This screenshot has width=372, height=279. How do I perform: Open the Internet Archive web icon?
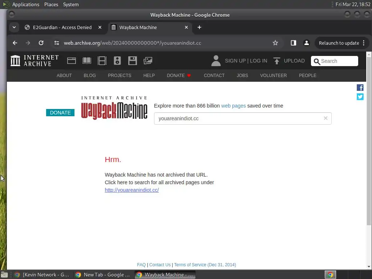coord(72,61)
